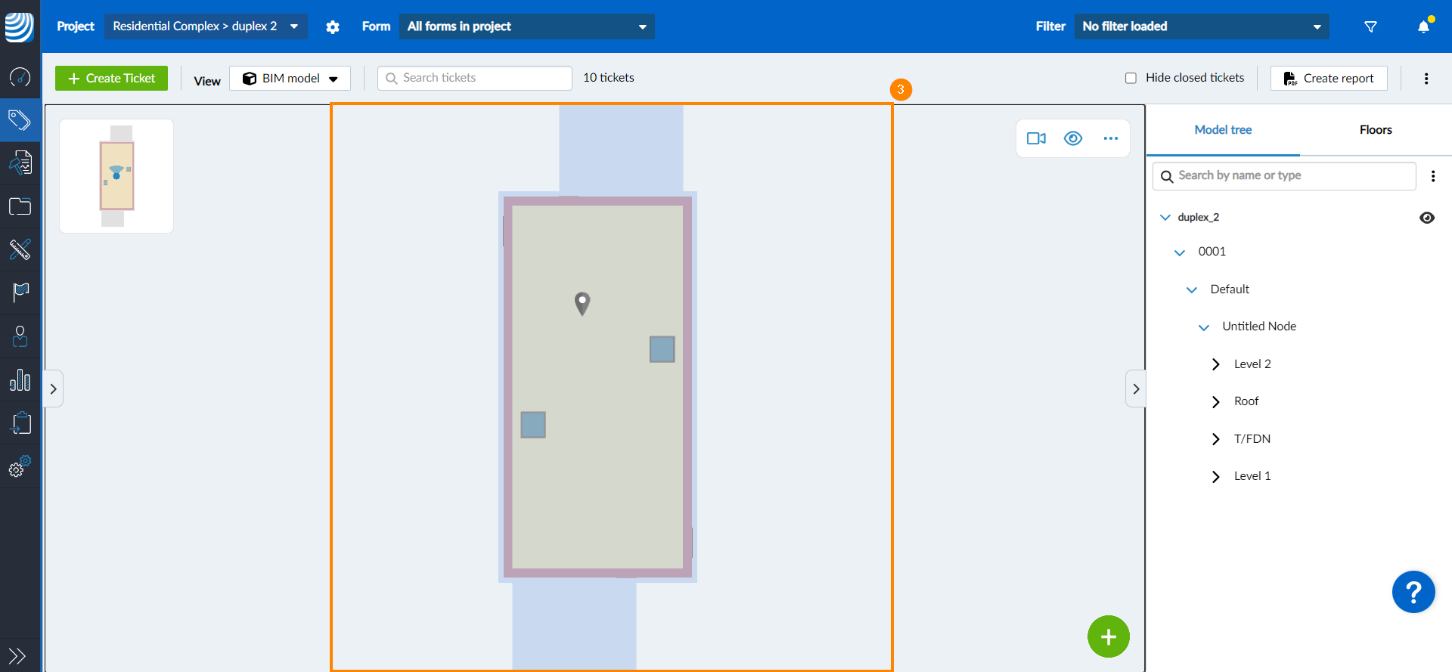Open the BIM model view dropdown
1452x672 pixels.
290,78
